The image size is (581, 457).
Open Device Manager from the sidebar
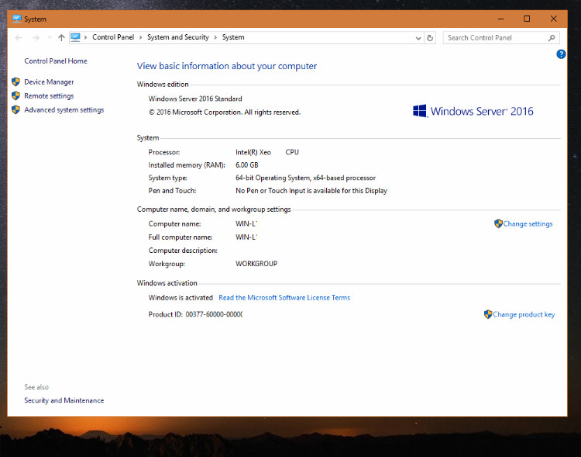tap(49, 81)
